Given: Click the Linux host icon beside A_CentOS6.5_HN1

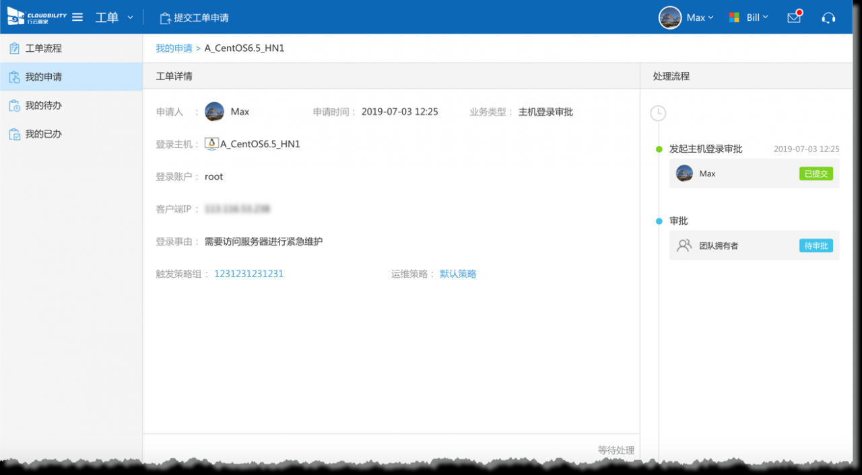Looking at the screenshot, I should coord(211,144).
